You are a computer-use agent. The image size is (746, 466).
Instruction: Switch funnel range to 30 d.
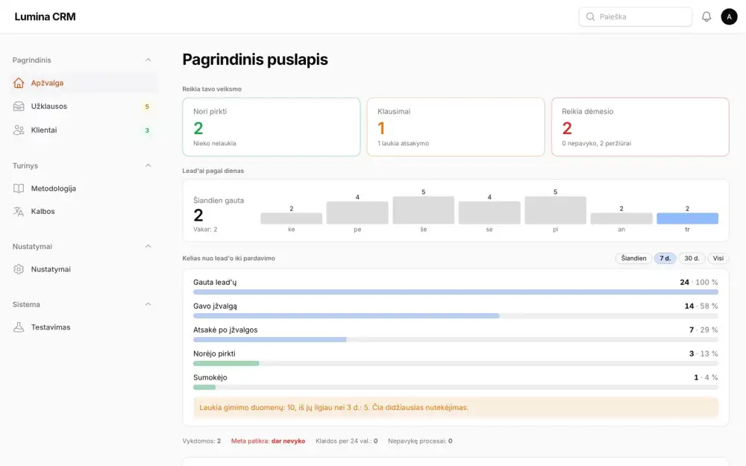coord(692,258)
